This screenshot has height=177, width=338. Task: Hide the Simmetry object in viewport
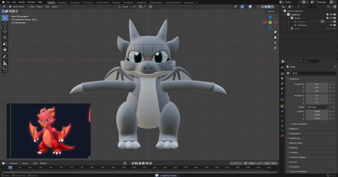[331, 25]
